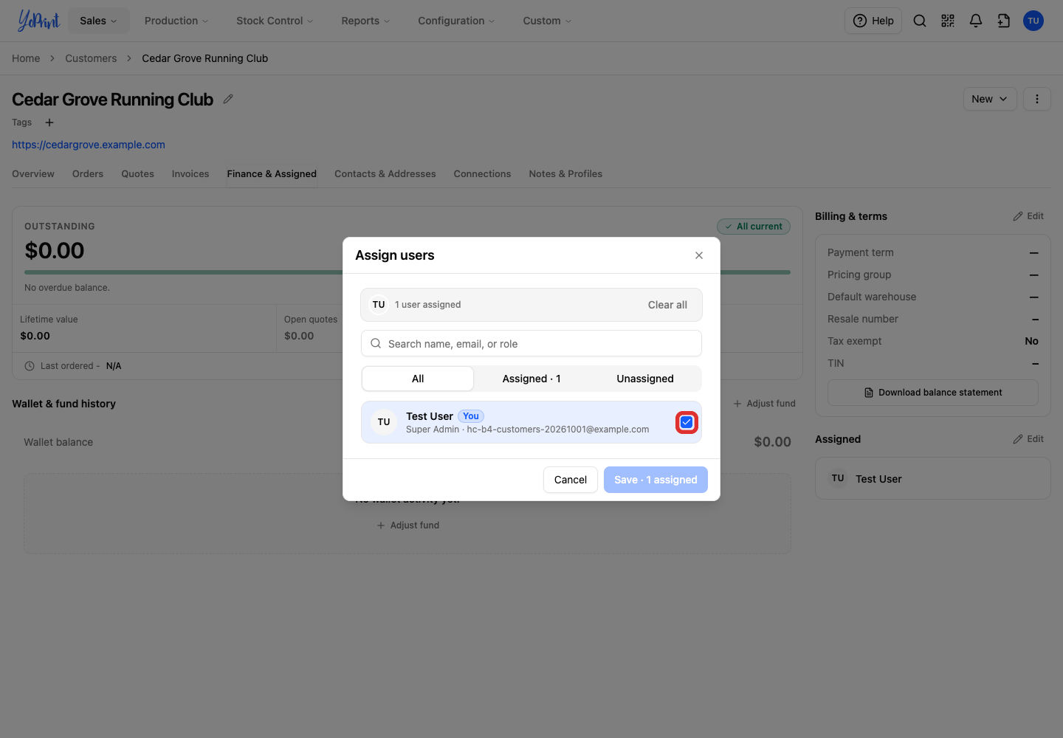Click the TU avatar in Assigned panel
The height and width of the screenshot is (738, 1063).
pos(838,478)
